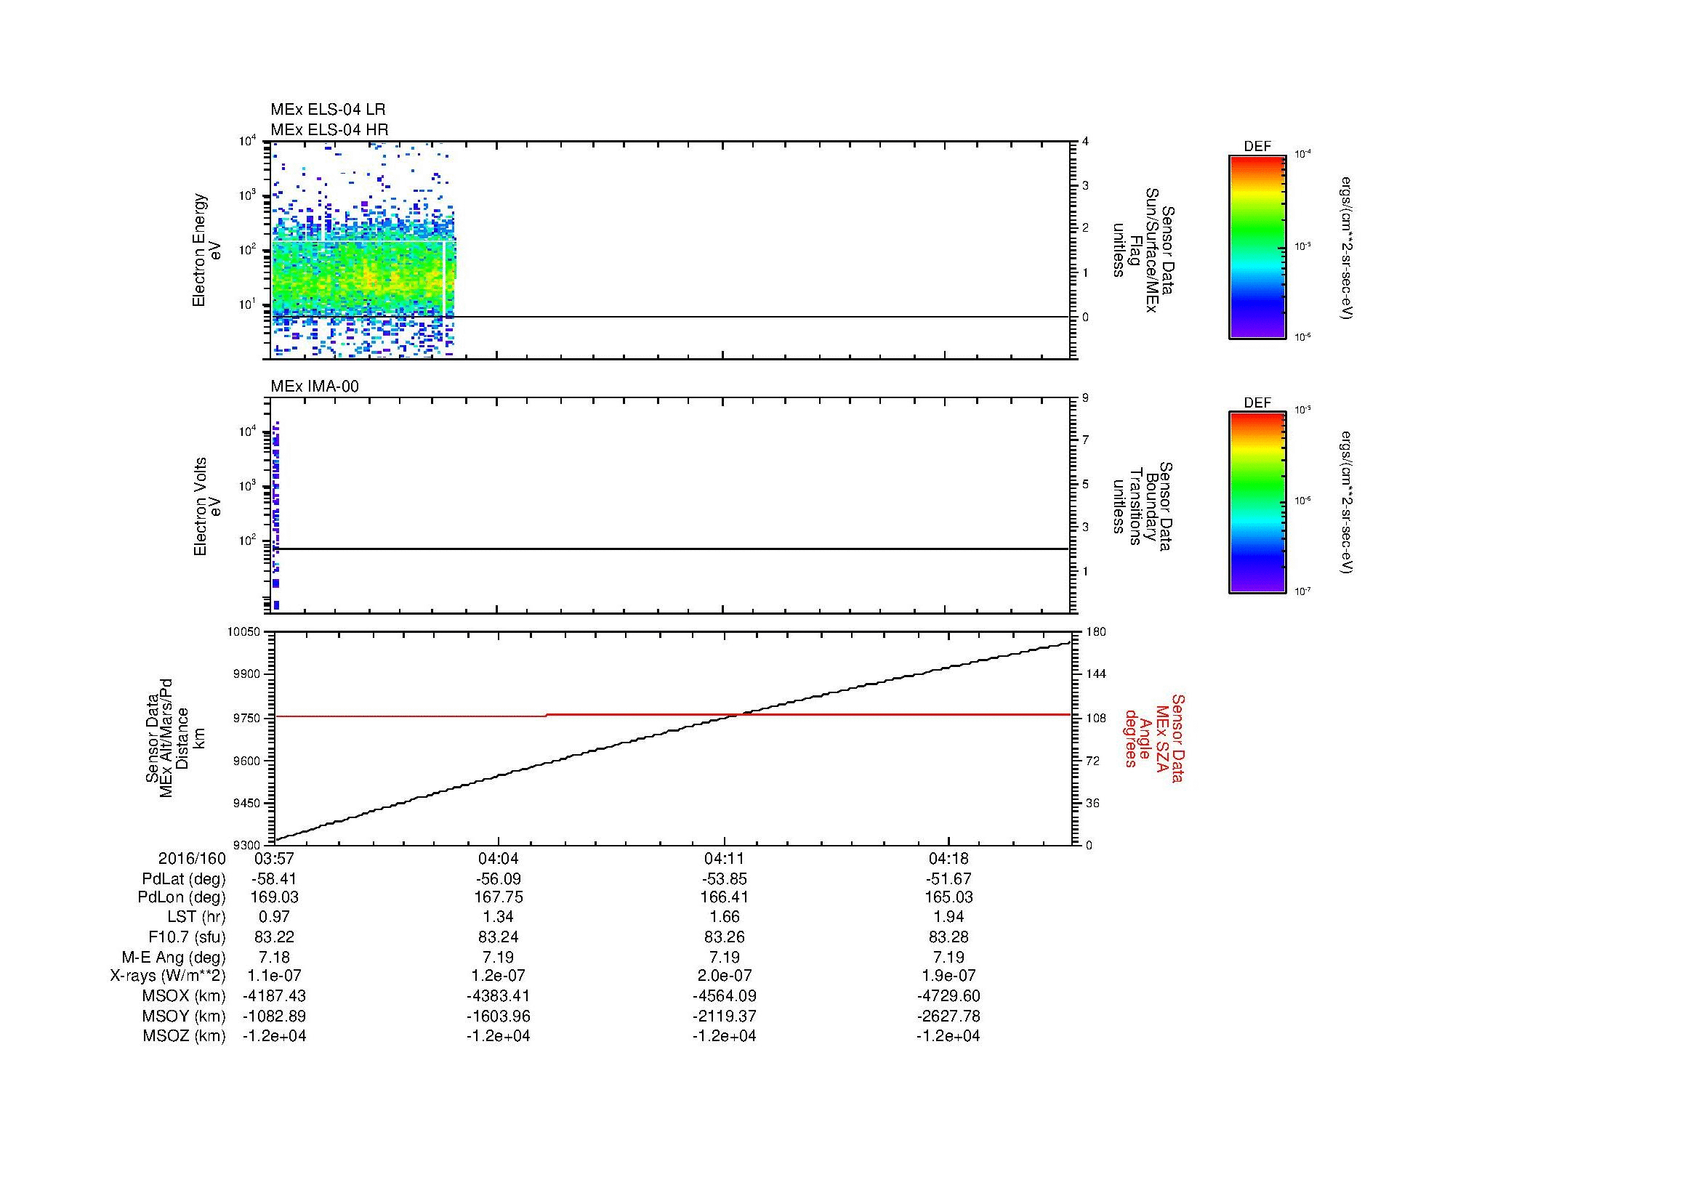The image size is (1700, 1201).
Task: Select the lower DEF color bar for IMA
Action: click(x=1257, y=503)
